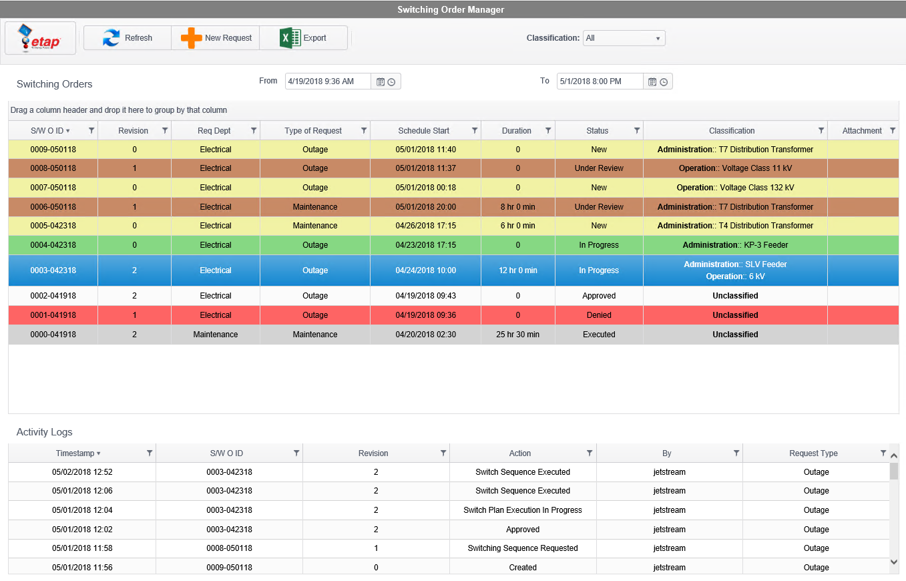The image size is (906, 581).
Task: Click the filter funnel on Schedule Start column
Action: pos(474,130)
